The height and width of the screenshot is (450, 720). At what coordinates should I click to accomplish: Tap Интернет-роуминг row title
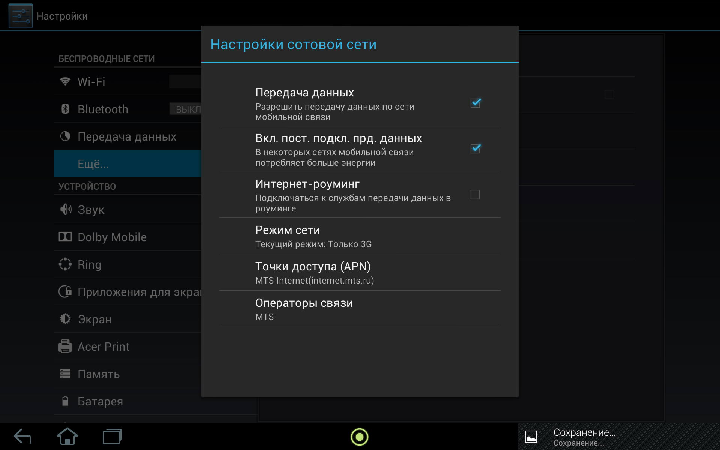pyautogui.click(x=307, y=184)
